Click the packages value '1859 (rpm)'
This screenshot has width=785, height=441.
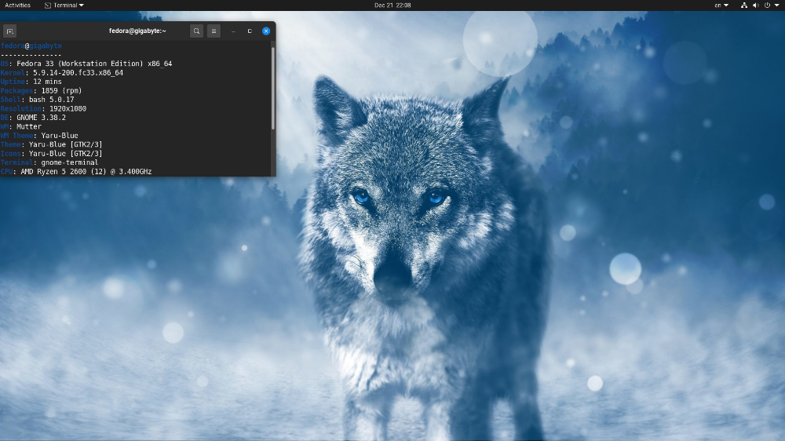61,90
